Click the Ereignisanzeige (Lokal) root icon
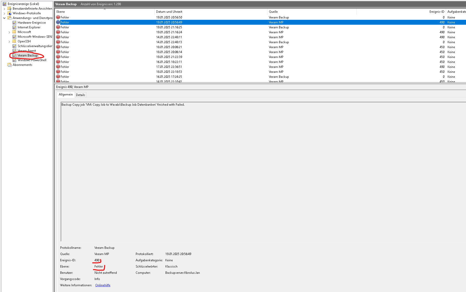This screenshot has height=292, width=466. [4, 4]
